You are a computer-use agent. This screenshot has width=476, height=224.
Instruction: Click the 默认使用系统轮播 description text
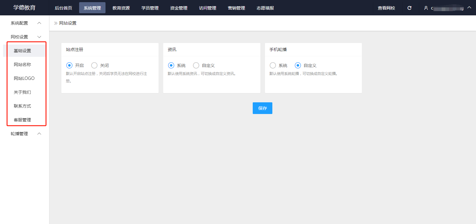pyautogui.click(x=304, y=74)
